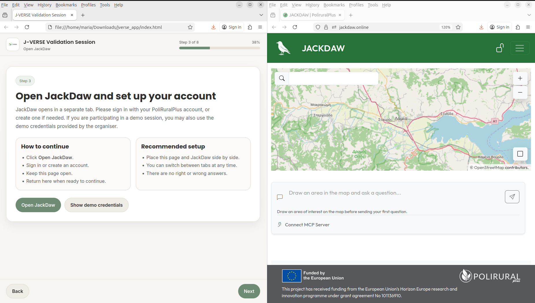This screenshot has height=303, width=535.
Task: Open the Tools menu in the JackDaw window
Action: pos(373,5)
